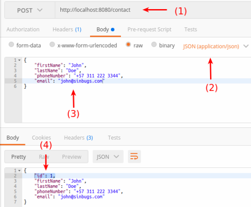Open the request Headers (1) tab
Screen dimensions: 251x207
(x=67, y=30)
